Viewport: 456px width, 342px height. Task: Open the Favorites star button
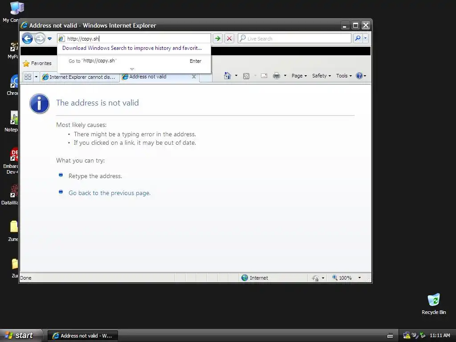(37, 63)
